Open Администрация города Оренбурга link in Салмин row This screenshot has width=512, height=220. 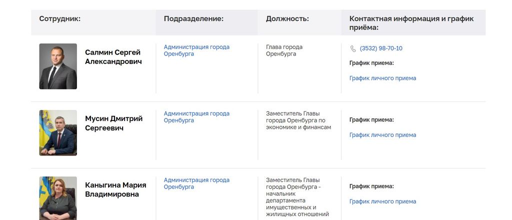point(196,50)
